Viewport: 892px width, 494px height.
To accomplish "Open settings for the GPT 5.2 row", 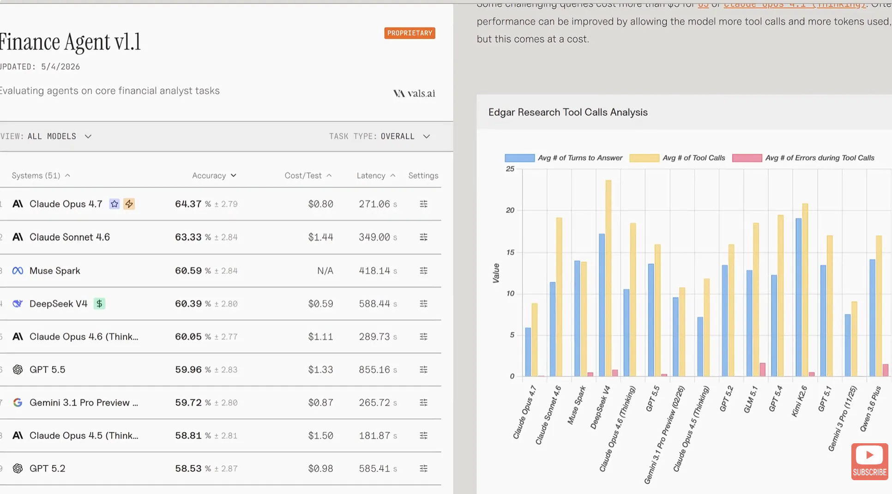I will (x=423, y=469).
